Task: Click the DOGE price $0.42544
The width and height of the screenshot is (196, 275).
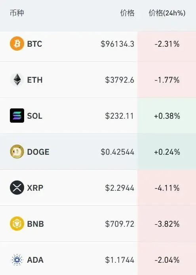Action: click(x=117, y=152)
